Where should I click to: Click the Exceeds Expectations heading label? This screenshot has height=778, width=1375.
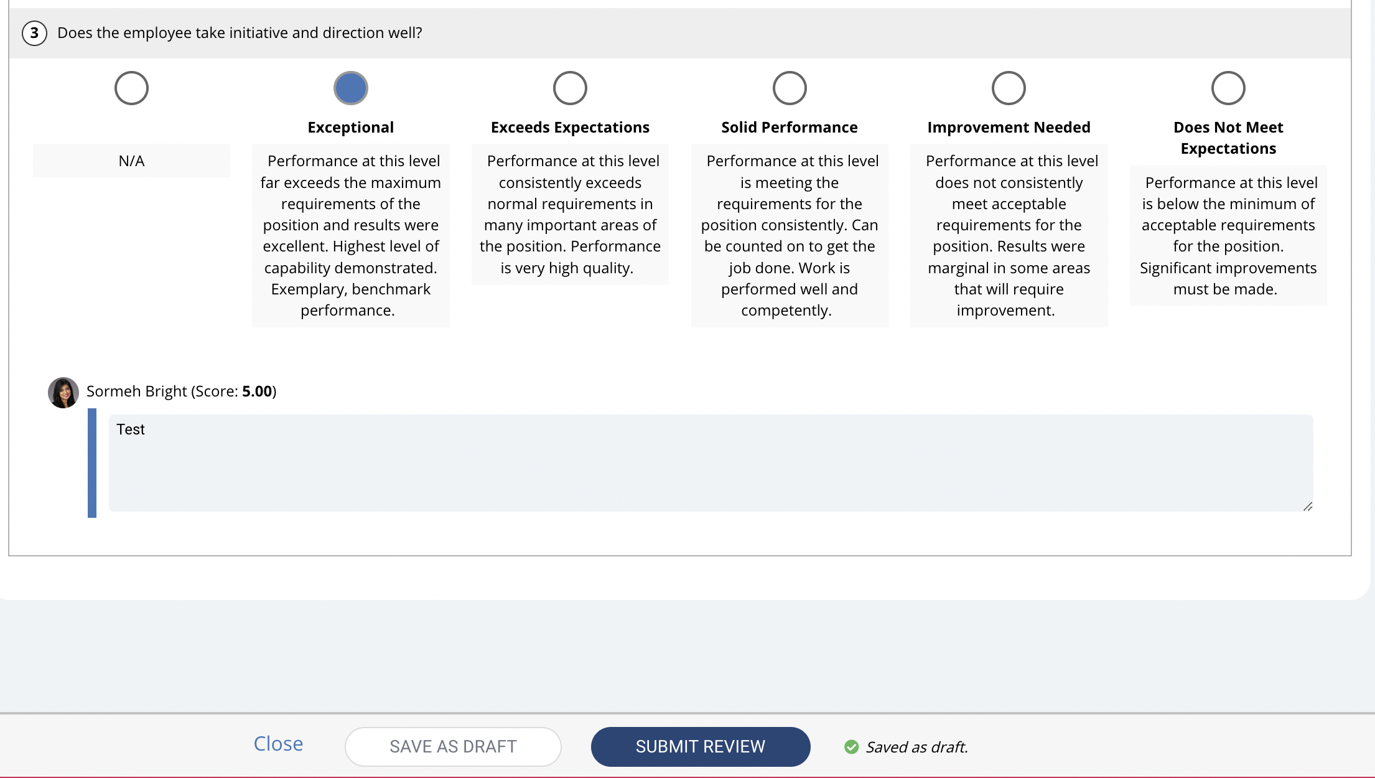click(570, 128)
